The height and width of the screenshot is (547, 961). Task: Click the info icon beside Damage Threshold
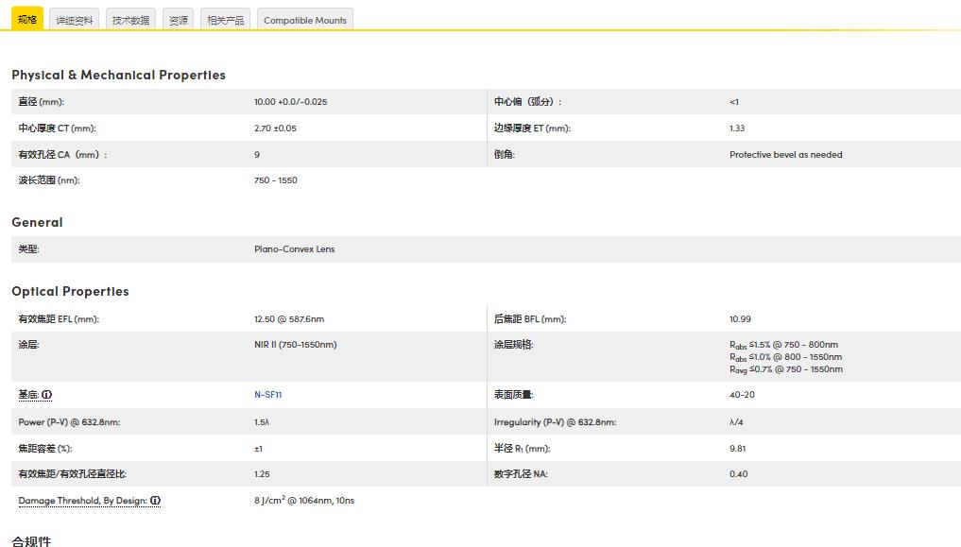(155, 501)
